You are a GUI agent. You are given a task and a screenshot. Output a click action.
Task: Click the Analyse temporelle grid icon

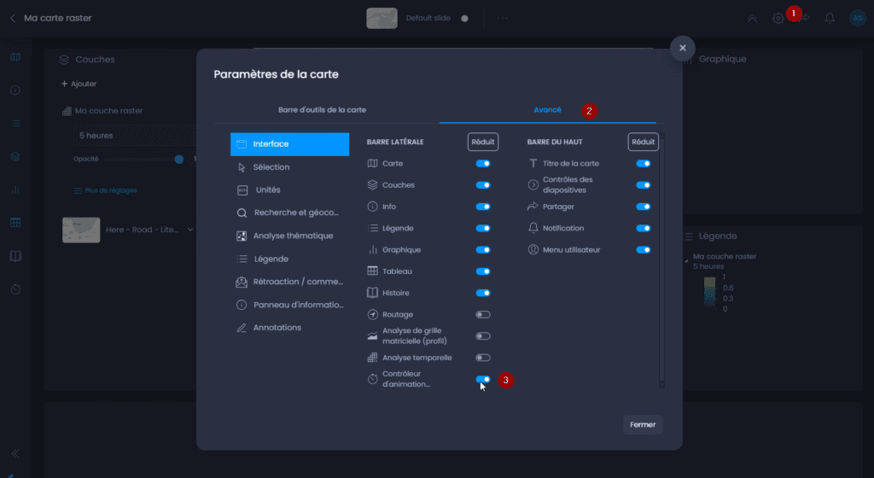coord(372,358)
